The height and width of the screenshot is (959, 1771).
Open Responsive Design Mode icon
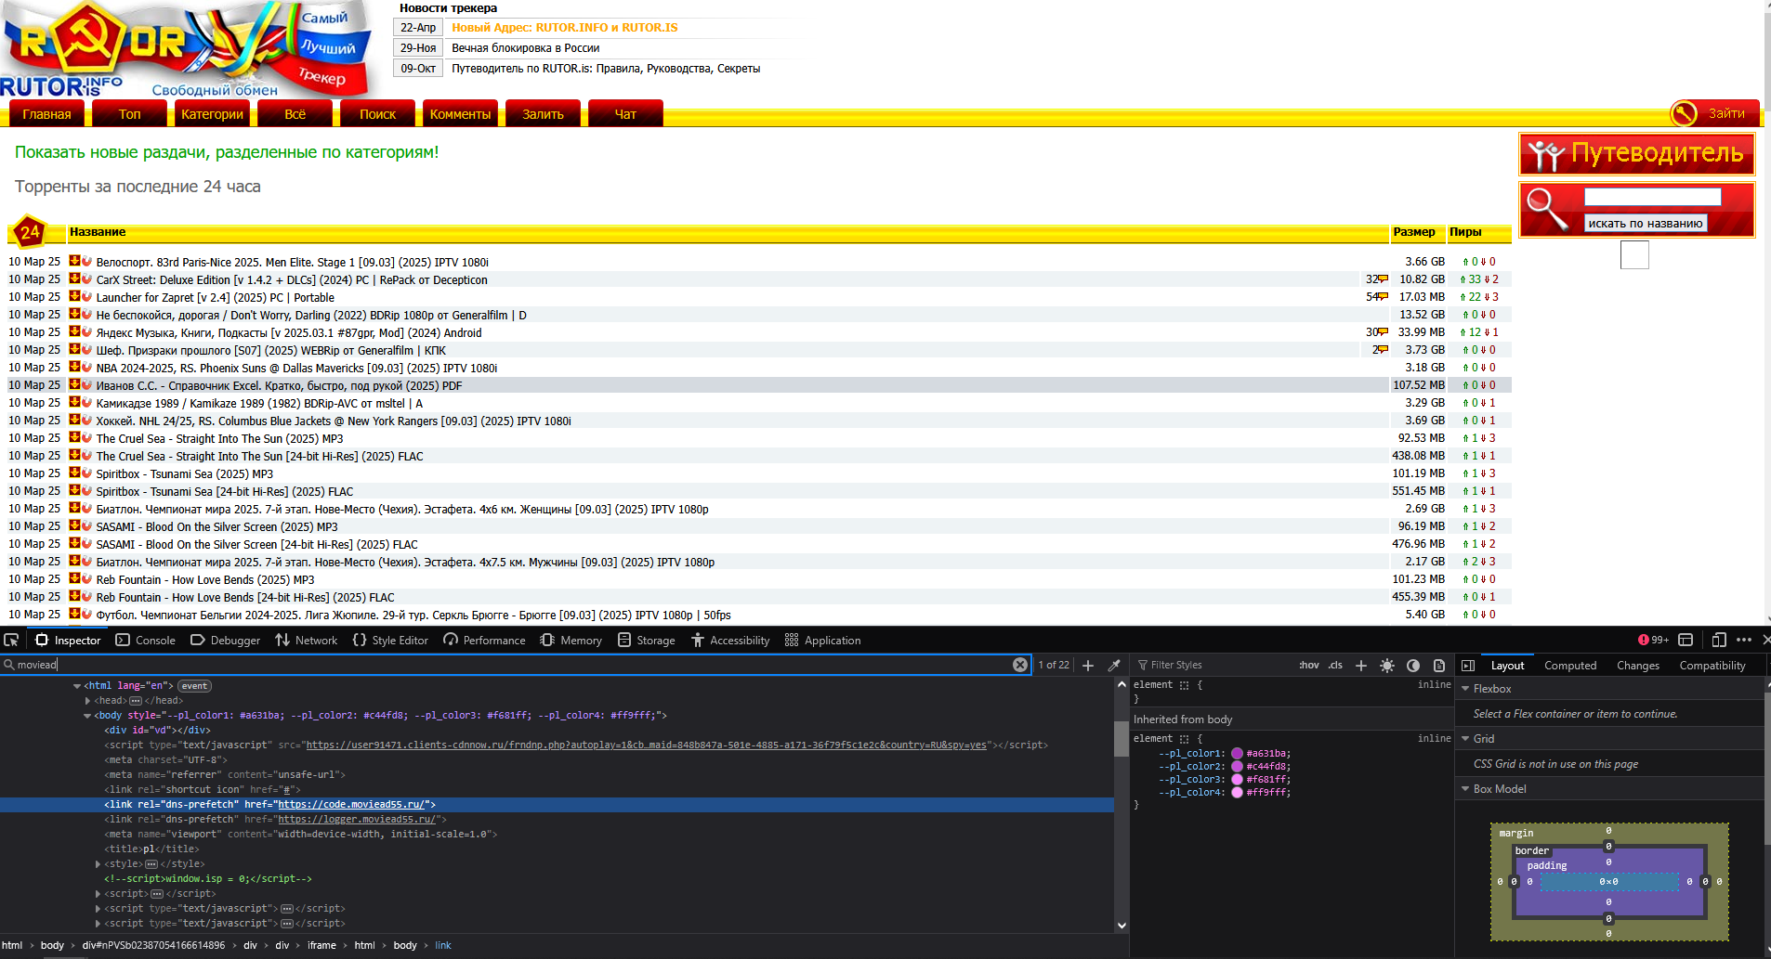coord(1719,640)
